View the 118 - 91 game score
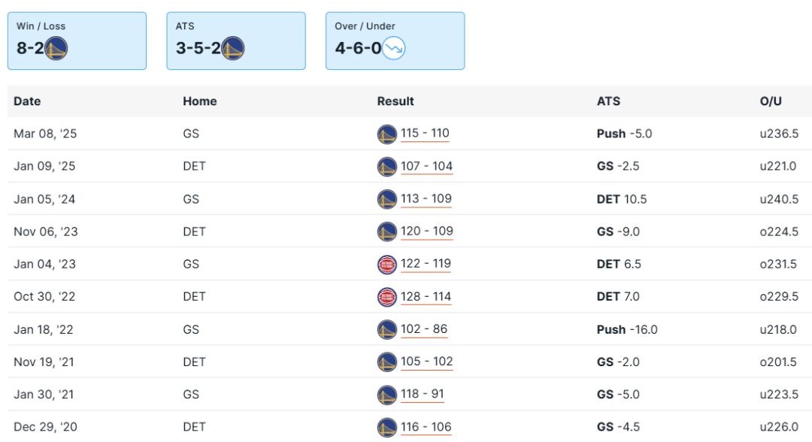 point(423,395)
